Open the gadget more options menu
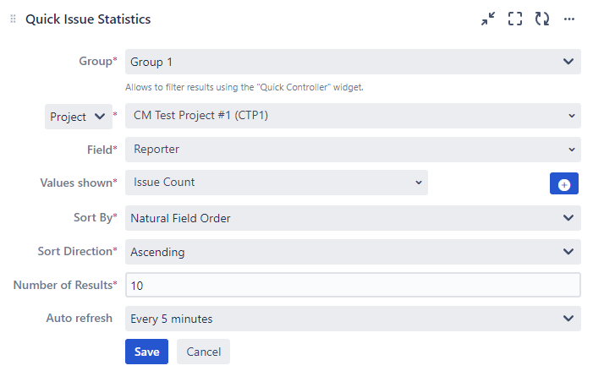 point(569,19)
